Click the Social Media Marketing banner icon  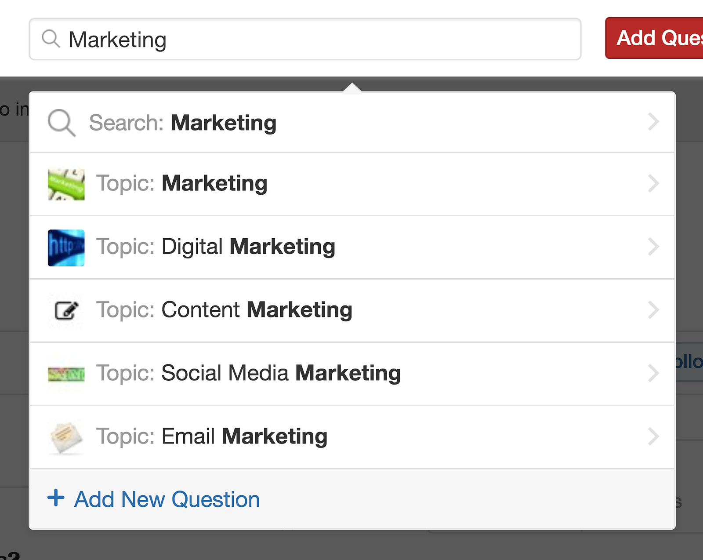66,374
